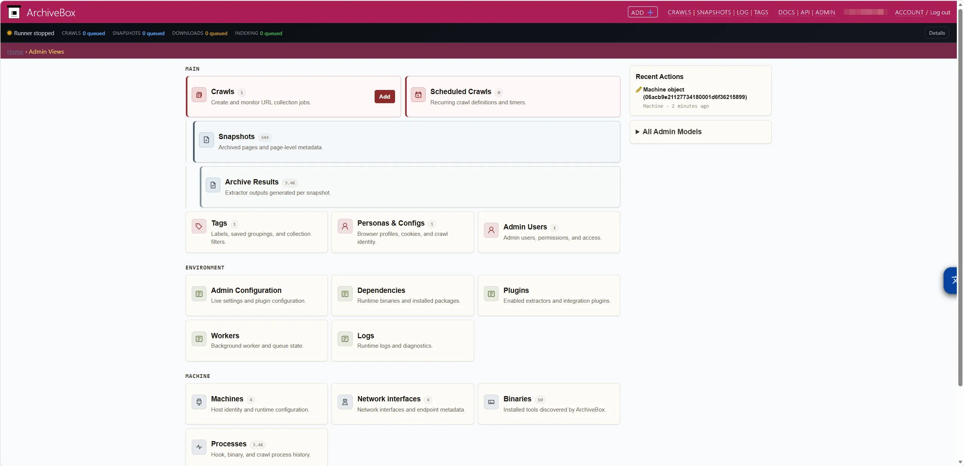This screenshot has width=964, height=466.
Task: Click the Dependencies card icon
Action: pyautogui.click(x=345, y=294)
